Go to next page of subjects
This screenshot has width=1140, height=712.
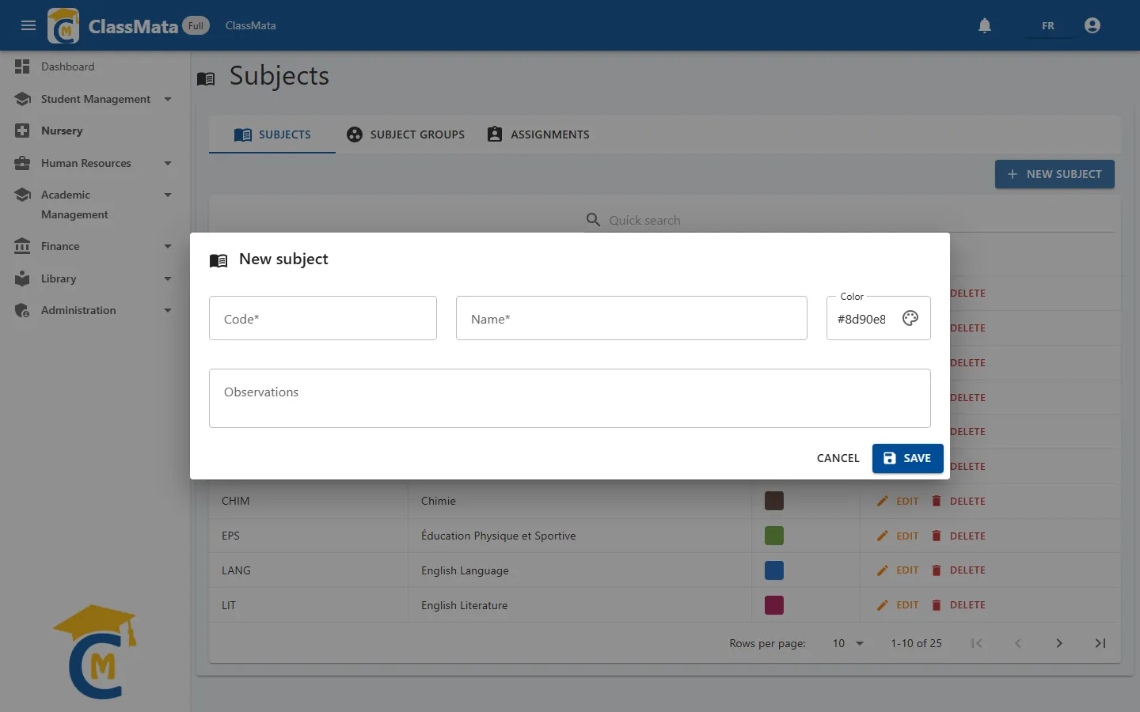(x=1059, y=643)
